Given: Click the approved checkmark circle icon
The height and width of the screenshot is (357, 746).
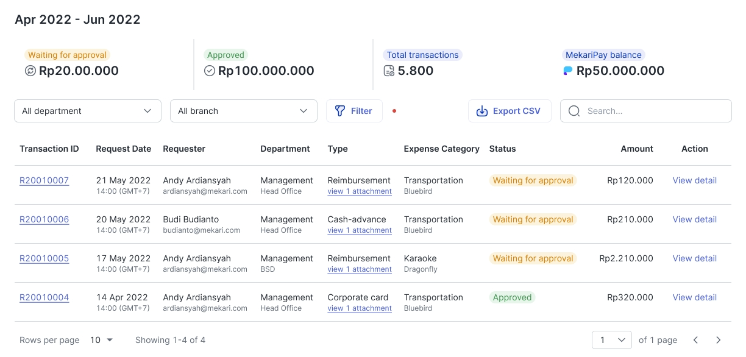Looking at the screenshot, I should (x=210, y=71).
